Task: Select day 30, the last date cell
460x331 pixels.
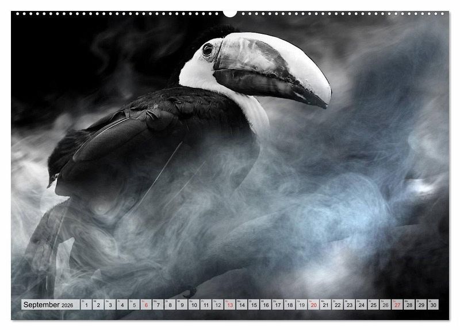Action: pos(433,305)
